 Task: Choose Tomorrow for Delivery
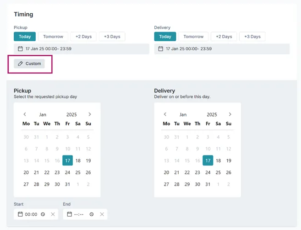coord(193,37)
